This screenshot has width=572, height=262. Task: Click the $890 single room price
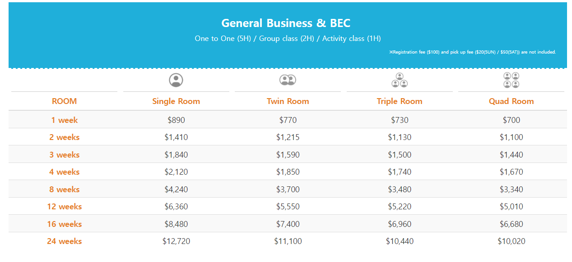pos(176,120)
